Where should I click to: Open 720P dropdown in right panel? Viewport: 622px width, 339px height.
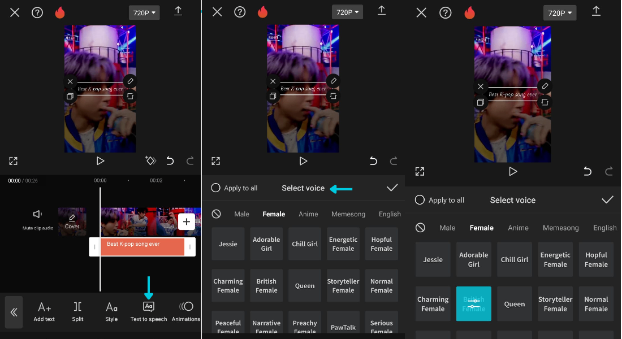pyautogui.click(x=559, y=13)
